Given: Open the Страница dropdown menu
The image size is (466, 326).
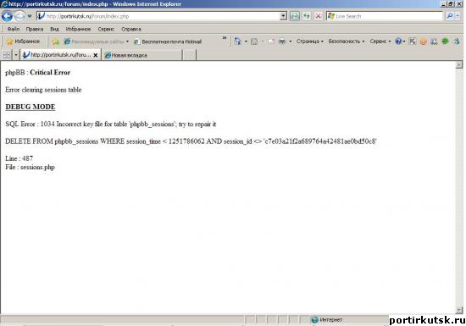Looking at the screenshot, I should coord(309,41).
